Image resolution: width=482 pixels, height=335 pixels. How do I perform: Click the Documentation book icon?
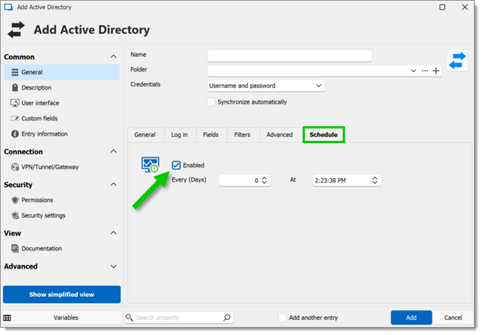(15, 248)
